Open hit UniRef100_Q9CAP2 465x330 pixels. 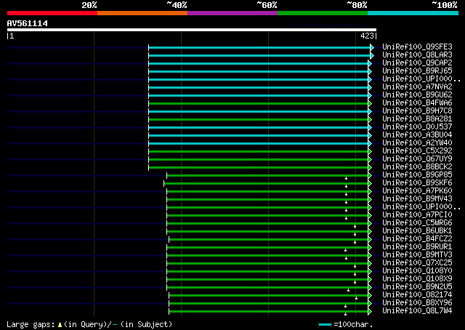click(417, 63)
